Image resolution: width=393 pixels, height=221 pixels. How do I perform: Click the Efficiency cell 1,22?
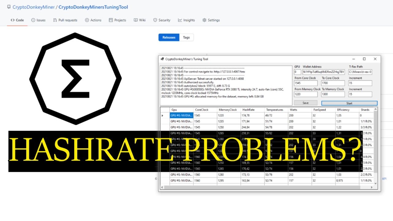pos(347,127)
